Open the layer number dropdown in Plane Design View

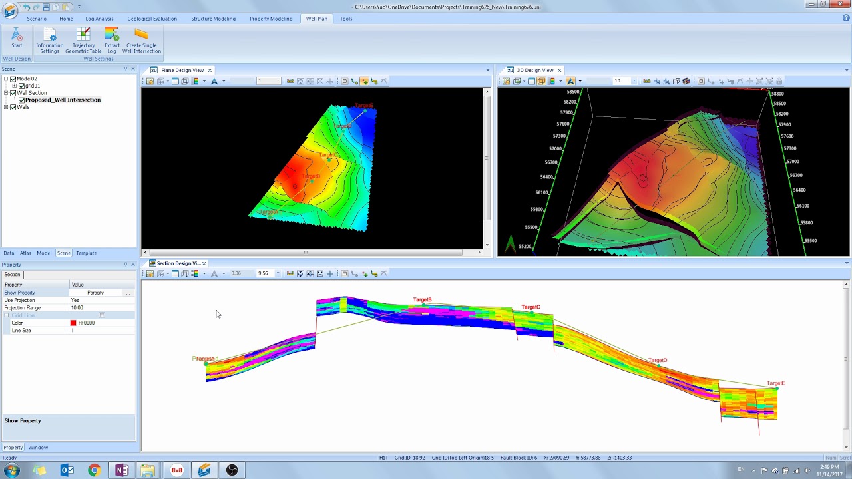[278, 81]
